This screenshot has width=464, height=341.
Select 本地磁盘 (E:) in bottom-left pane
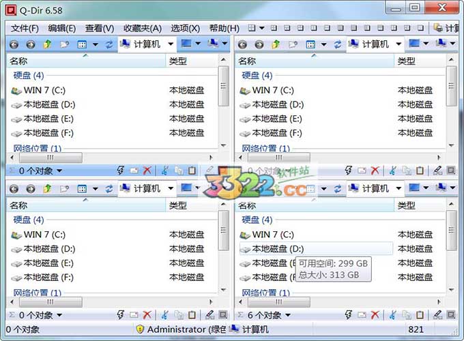(42, 263)
